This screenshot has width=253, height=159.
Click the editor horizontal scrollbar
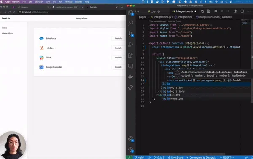pyautogui.click(x=187, y=154)
